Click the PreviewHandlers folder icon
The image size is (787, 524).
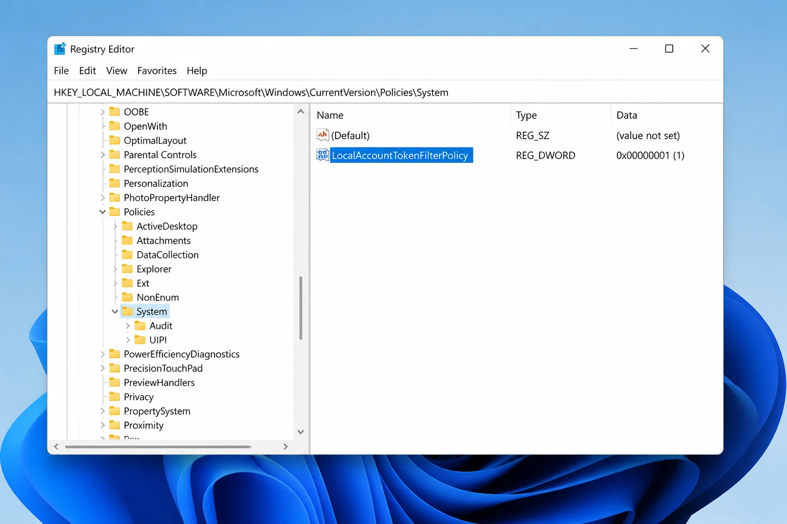[115, 382]
